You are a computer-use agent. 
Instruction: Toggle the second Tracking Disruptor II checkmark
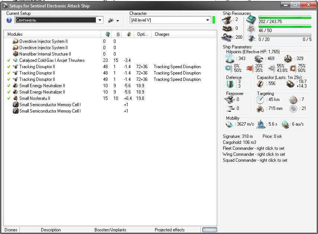(x=9, y=73)
